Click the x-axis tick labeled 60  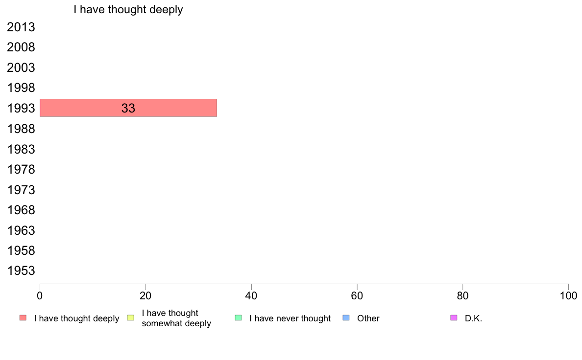tap(357, 295)
